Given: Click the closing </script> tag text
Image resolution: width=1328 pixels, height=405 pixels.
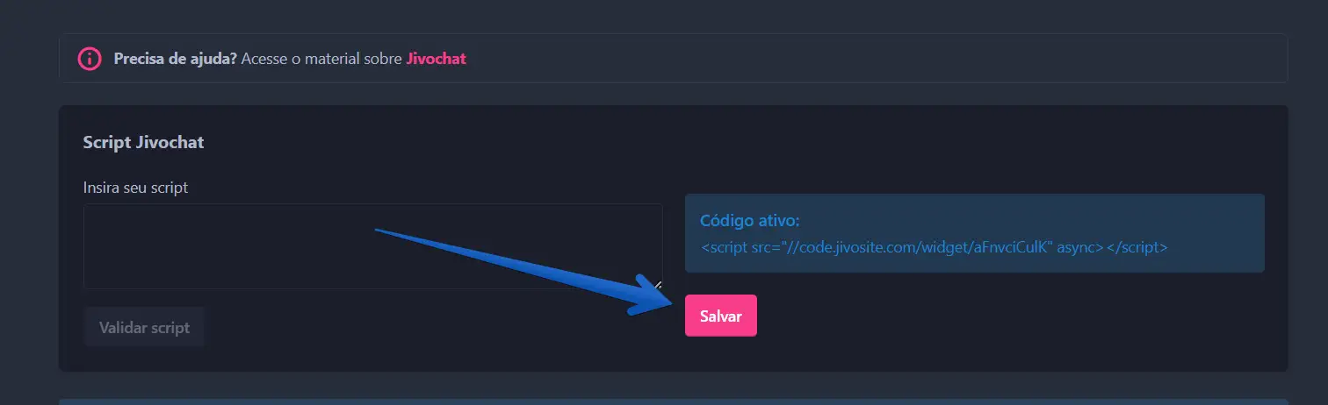Looking at the screenshot, I should (x=1137, y=247).
